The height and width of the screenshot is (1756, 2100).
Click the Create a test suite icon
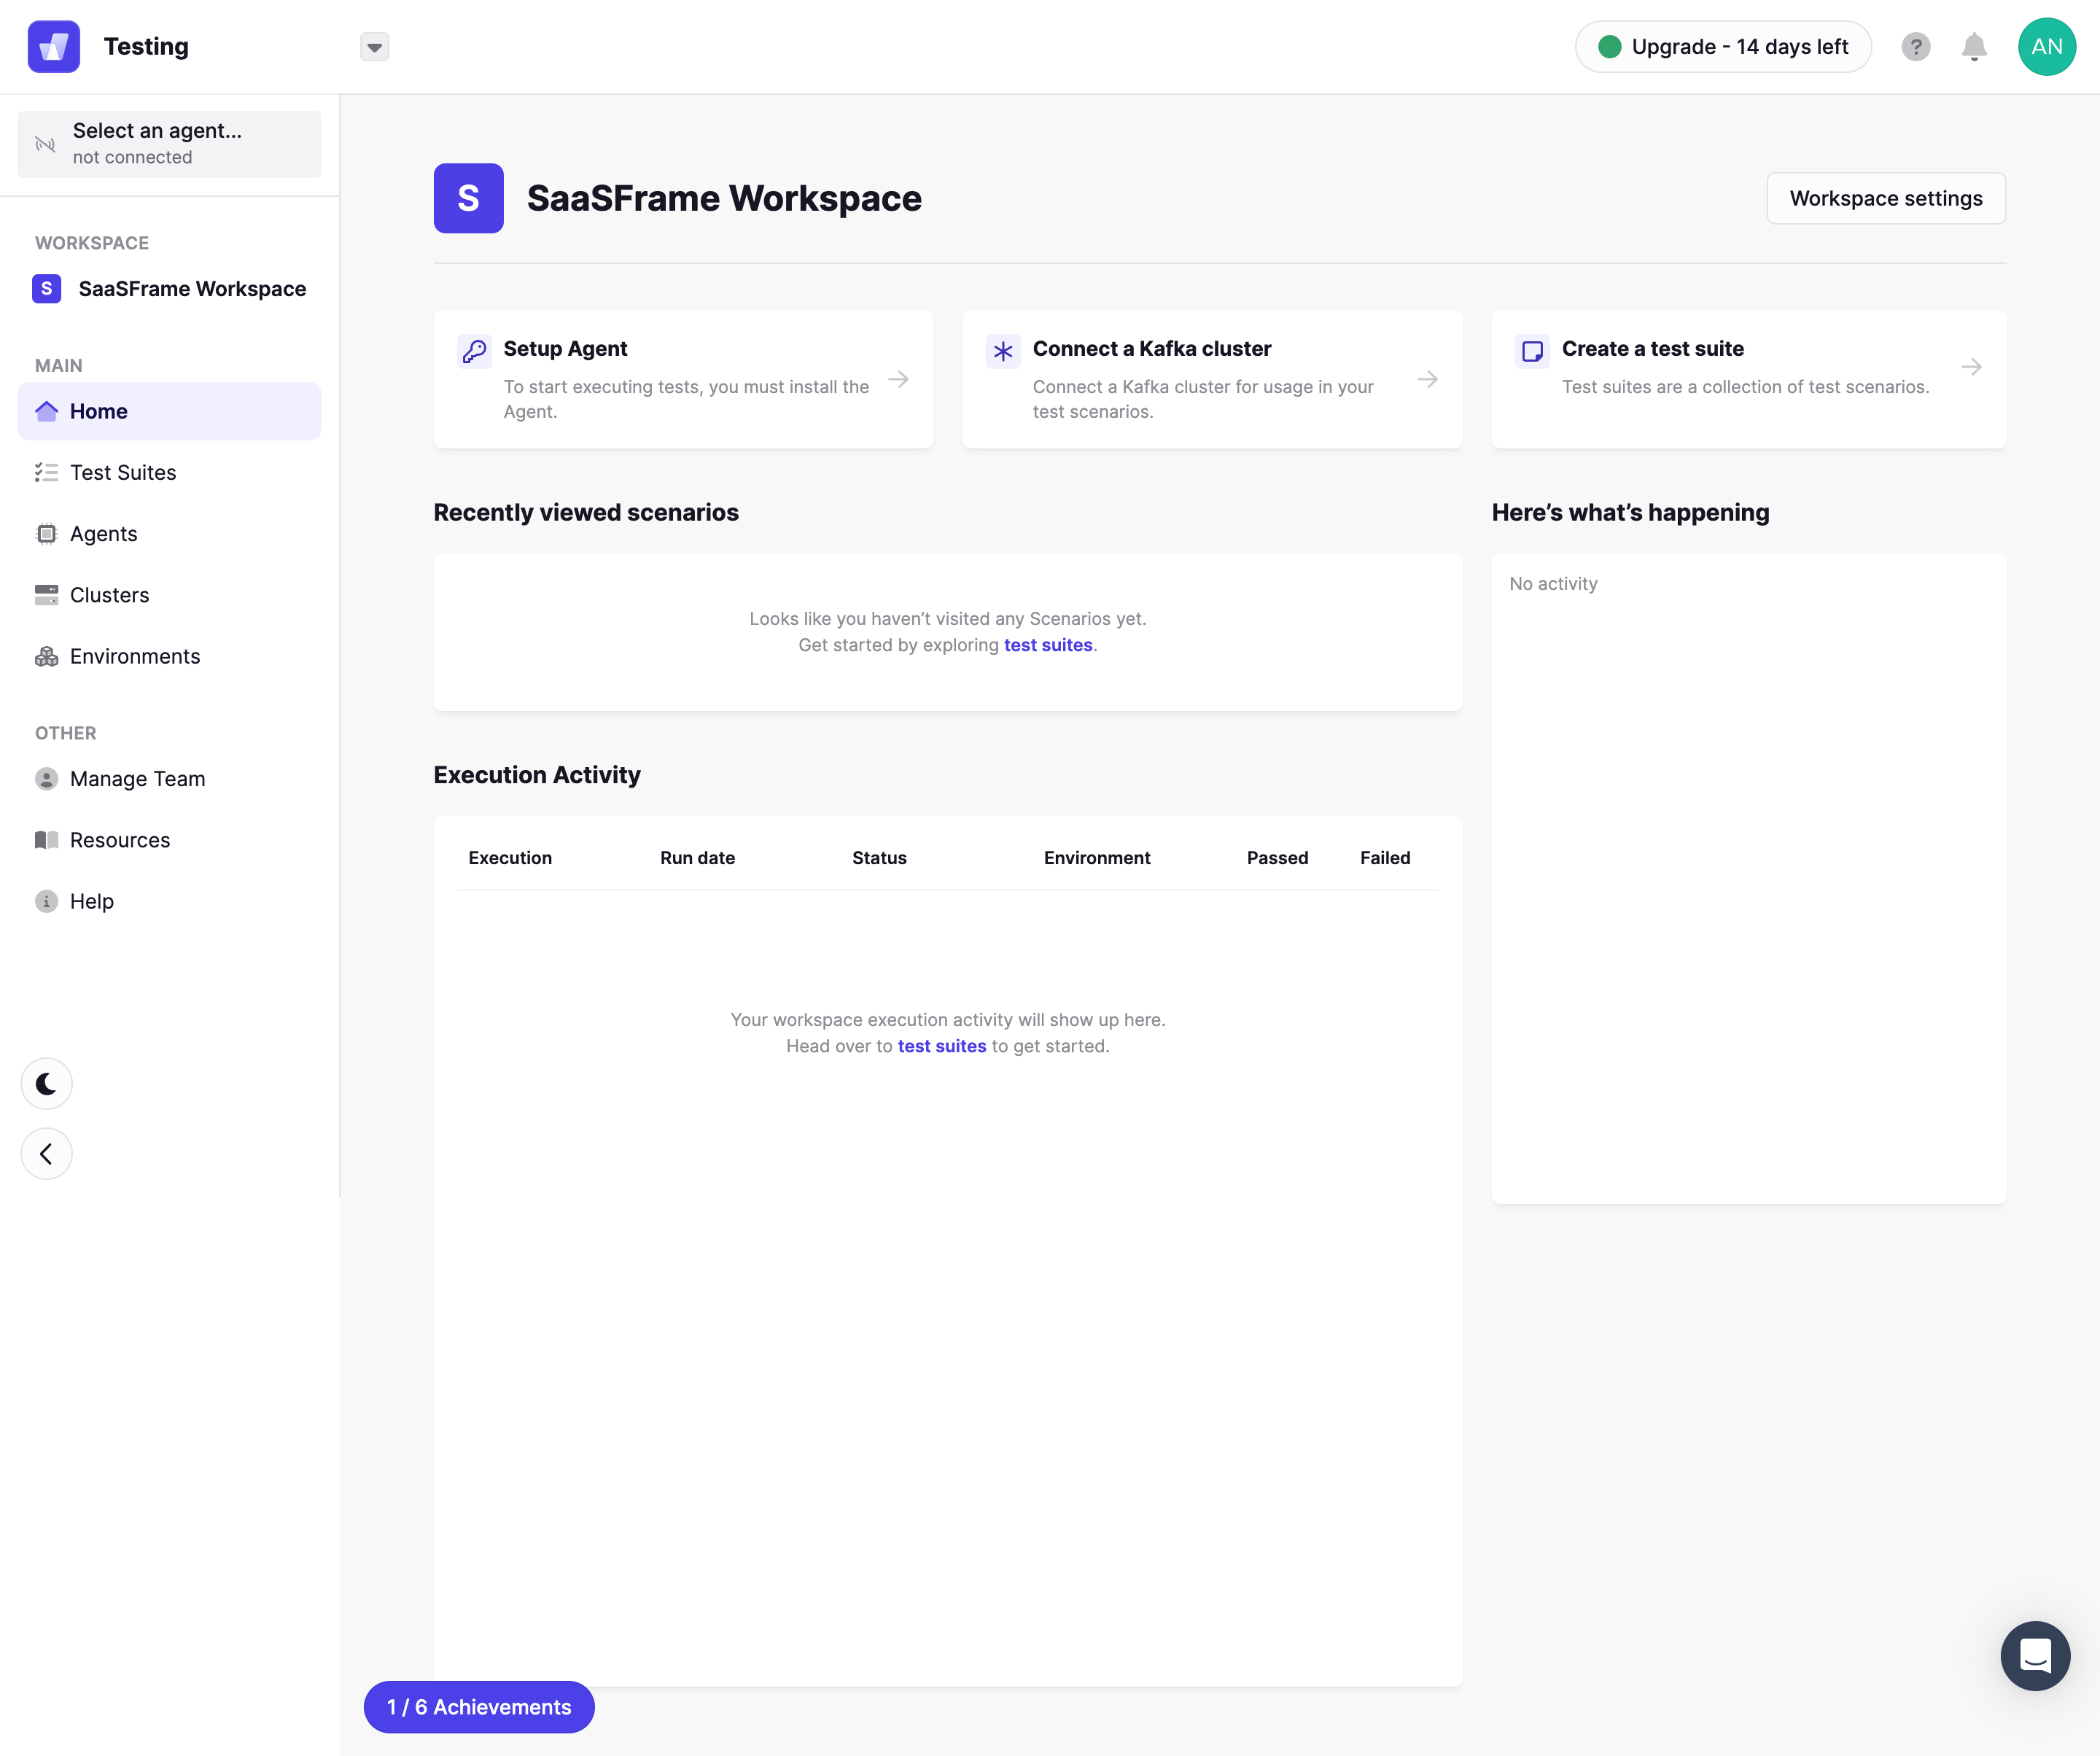(x=1532, y=351)
